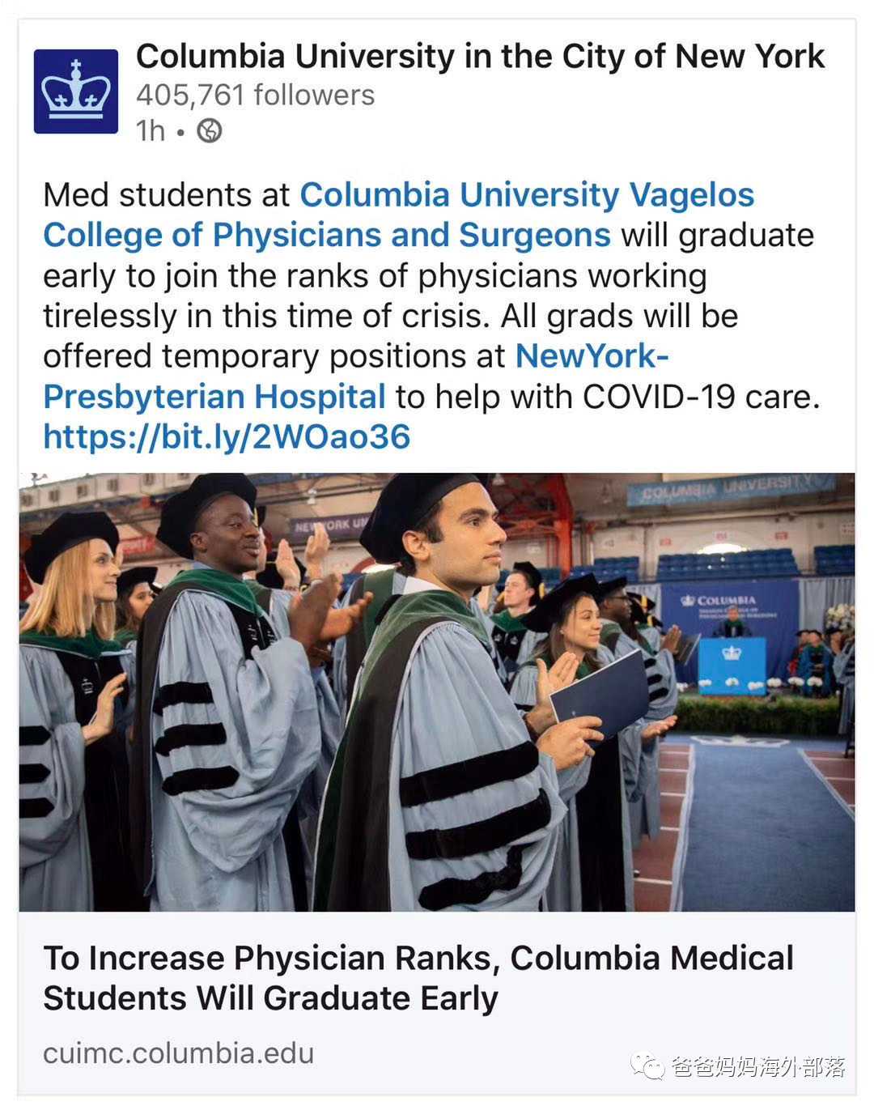This screenshot has width=874, height=1106.
Task: Open headline To Increase Physician Ranks
Action: click(x=418, y=959)
